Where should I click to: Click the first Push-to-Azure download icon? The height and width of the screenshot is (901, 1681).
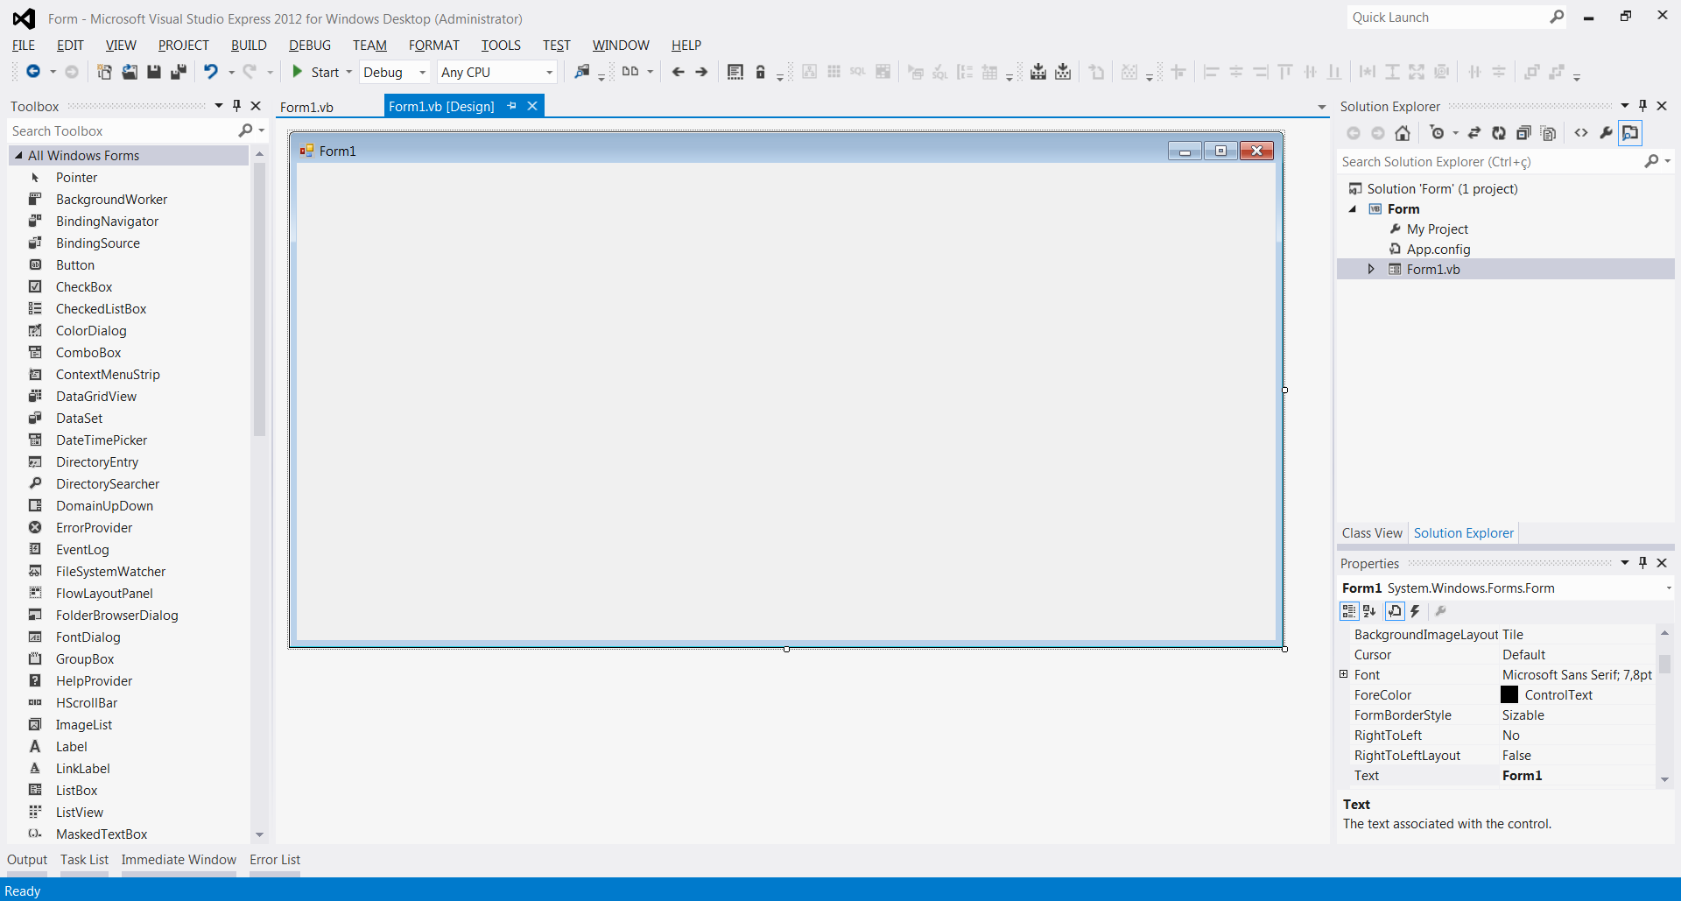1038,72
